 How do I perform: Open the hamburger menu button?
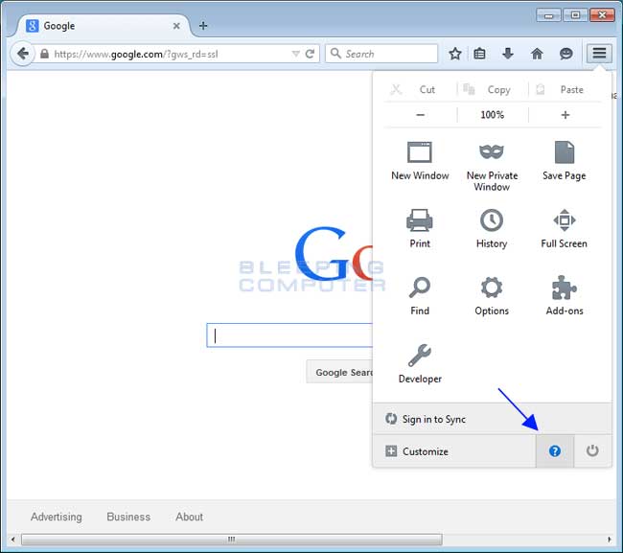click(599, 54)
